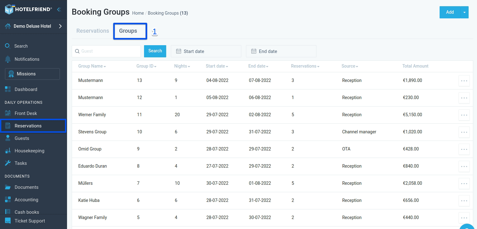Viewport: 477px width, 229px height.
Task: Open actions menu for Eduardo Duran row
Action: click(x=464, y=166)
